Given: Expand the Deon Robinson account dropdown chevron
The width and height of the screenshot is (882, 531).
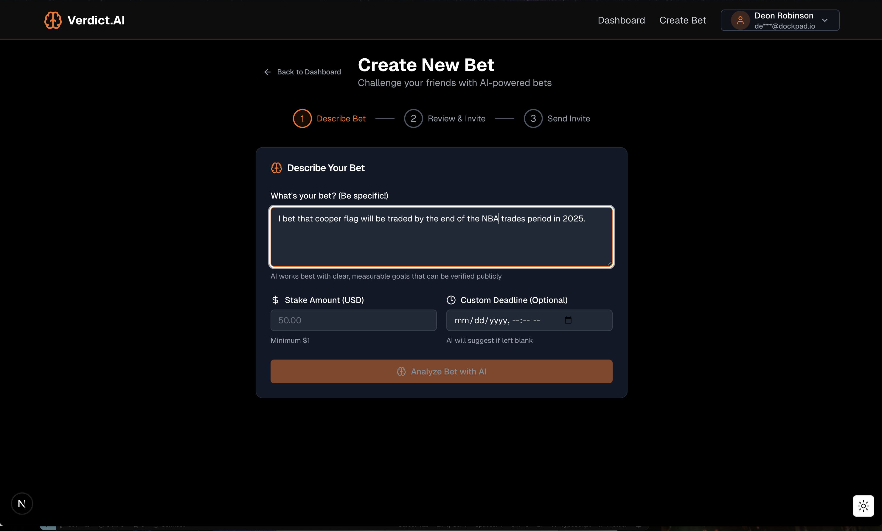Looking at the screenshot, I should pyautogui.click(x=825, y=20).
